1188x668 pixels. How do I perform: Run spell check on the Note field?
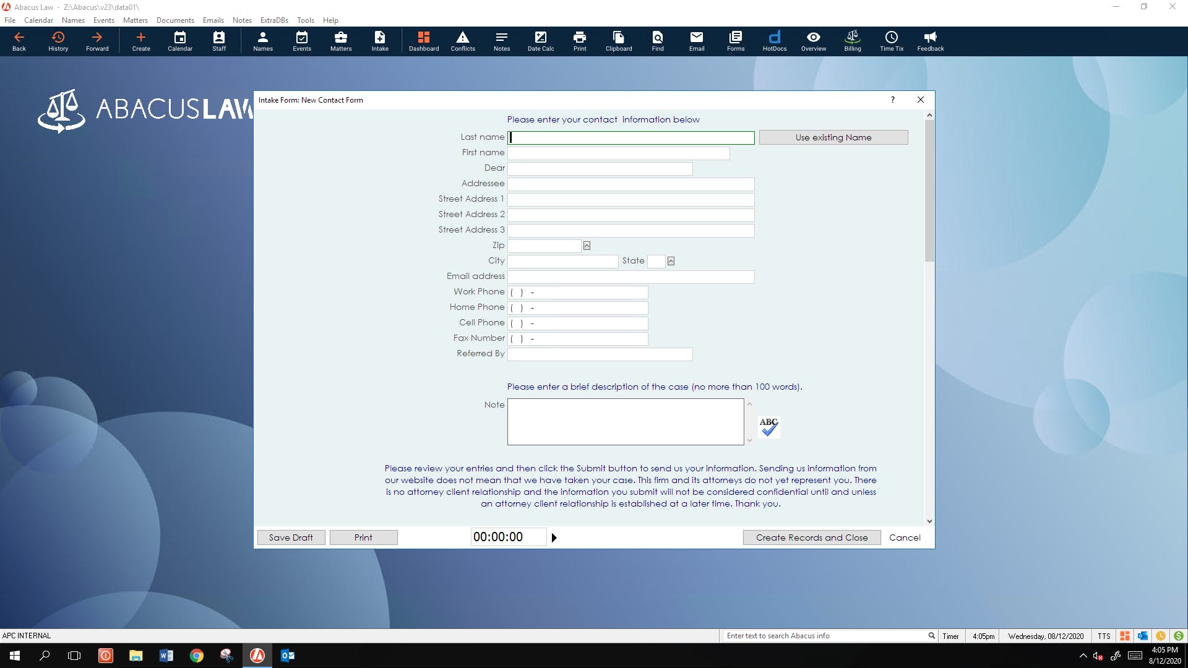(x=768, y=427)
